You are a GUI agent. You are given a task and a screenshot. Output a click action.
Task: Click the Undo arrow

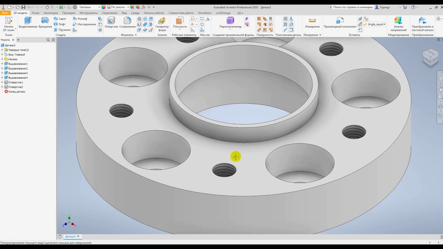[x=29, y=7]
